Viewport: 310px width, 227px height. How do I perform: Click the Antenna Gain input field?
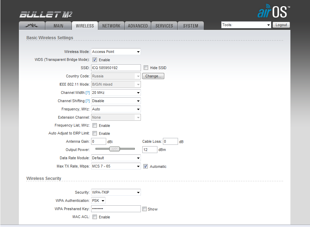point(99,141)
